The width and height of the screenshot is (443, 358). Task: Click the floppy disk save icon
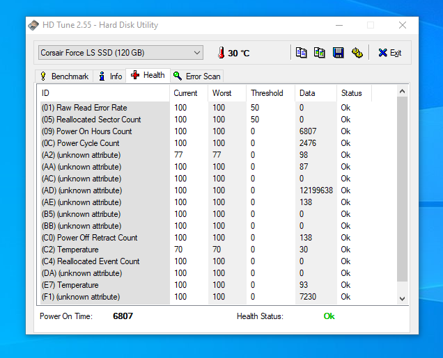pos(339,53)
